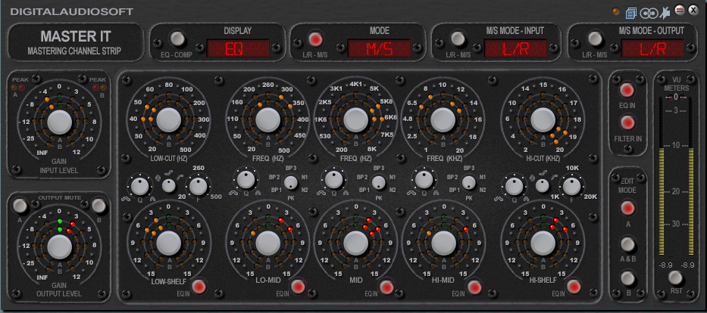Click the hi-shelf F knob (1K–20K)
Image resolution: width=707 pixels, height=313 pixels.
(572, 186)
